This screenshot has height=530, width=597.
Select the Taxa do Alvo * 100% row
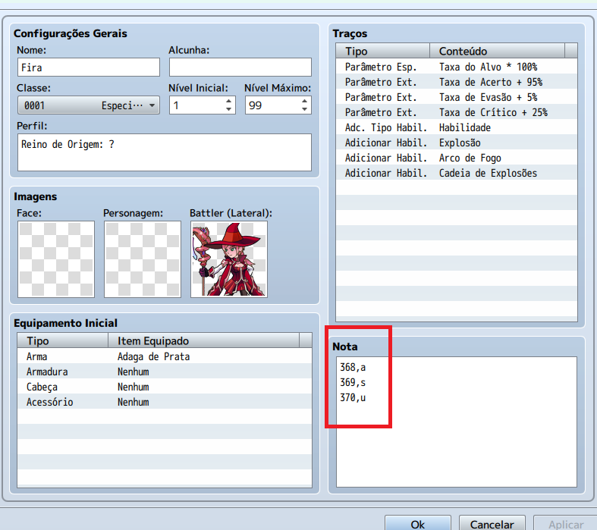pyautogui.click(x=457, y=67)
